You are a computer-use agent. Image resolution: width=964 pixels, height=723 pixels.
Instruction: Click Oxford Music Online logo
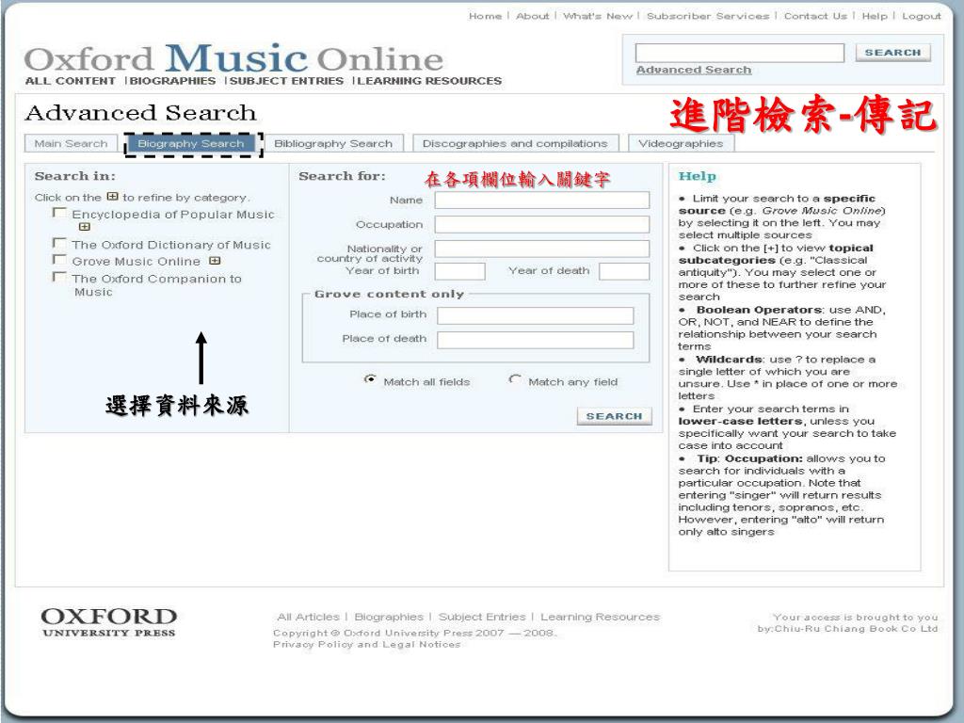[x=233, y=58]
